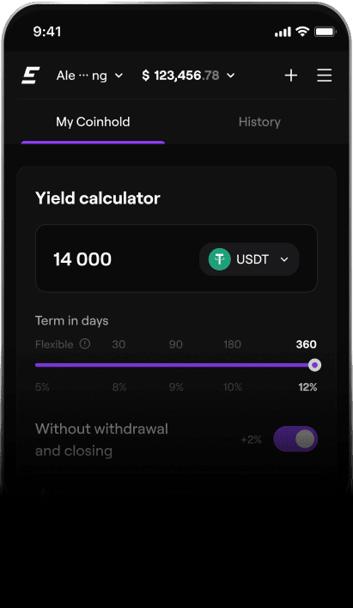Image resolution: width=353 pixels, height=608 pixels.
Task: Choose the Flexible term label
Action: click(54, 344)
